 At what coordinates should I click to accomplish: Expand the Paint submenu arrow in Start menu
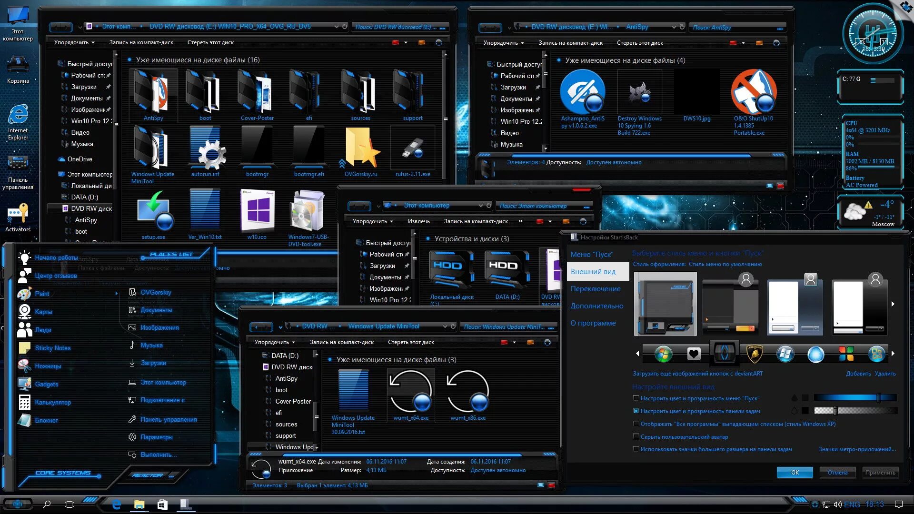pyautogui.click(x=117, y=294)
